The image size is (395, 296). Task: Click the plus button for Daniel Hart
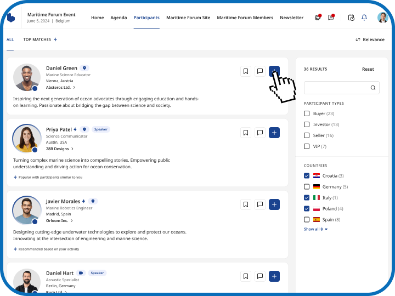(274, 276)
